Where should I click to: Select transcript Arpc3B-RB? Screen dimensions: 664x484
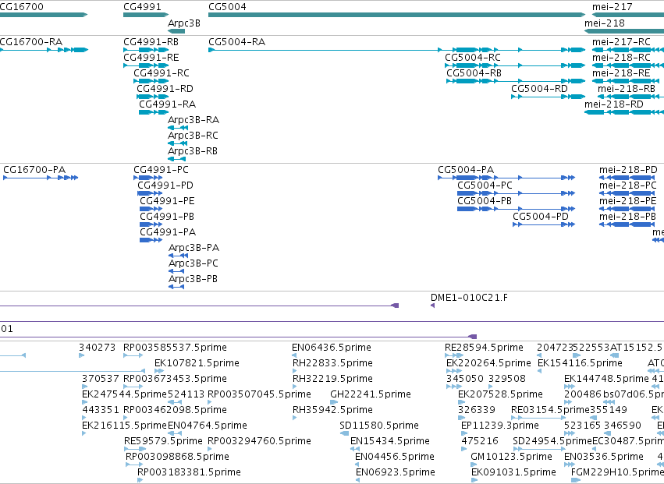(x=193, y=151)
